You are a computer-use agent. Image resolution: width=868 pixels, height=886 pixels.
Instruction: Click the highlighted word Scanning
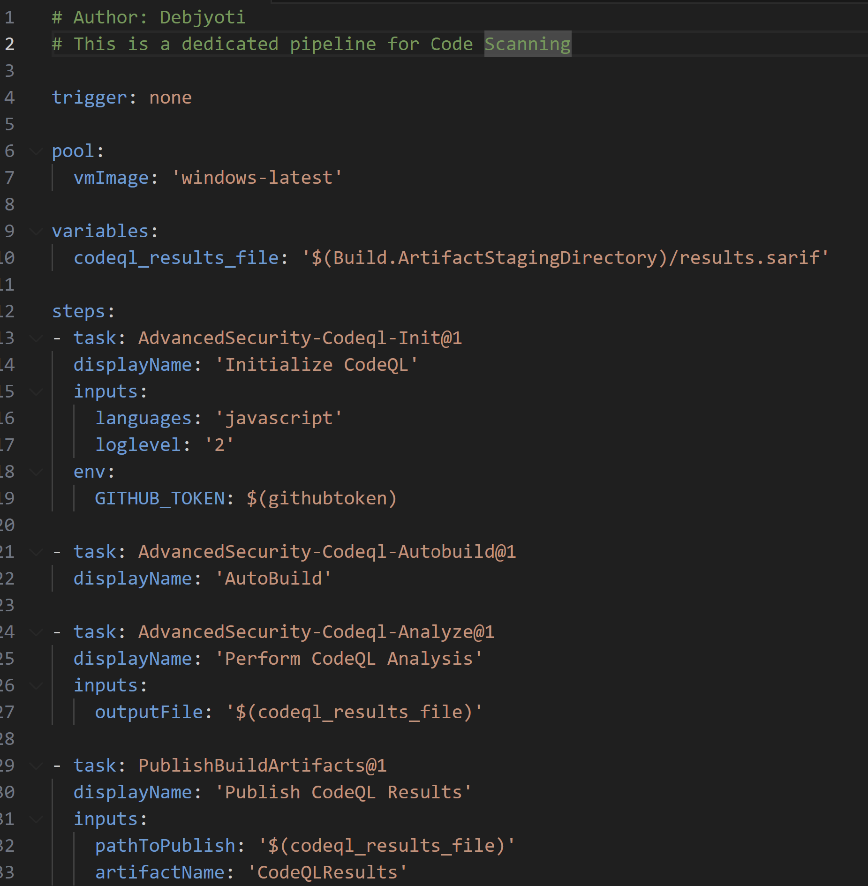click(x=527, y=44)
